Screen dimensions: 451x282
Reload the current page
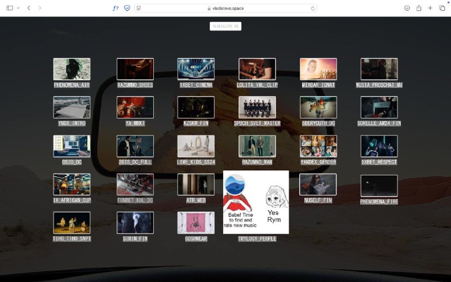[312, 8]
